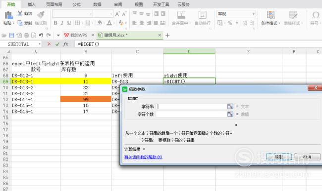Image resolution: width=322 pixels, height=191 pixels.
Task: Click range selector for string field
Action: pos(230,106)
